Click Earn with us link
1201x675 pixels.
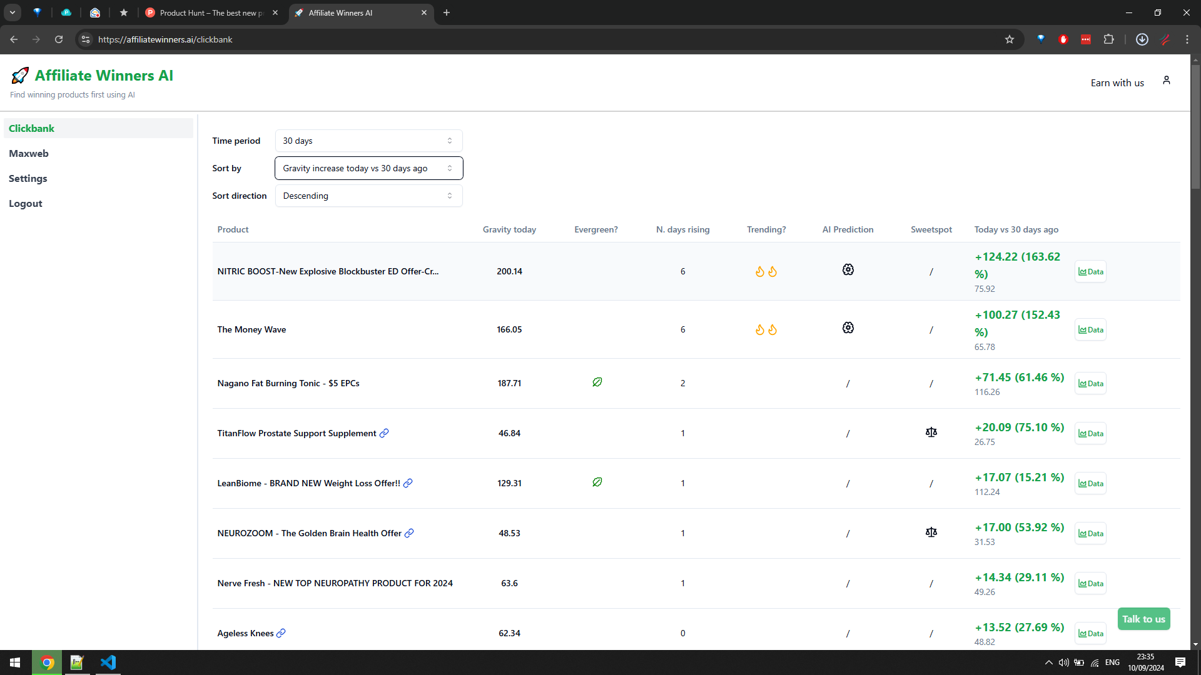(1117, 83)
